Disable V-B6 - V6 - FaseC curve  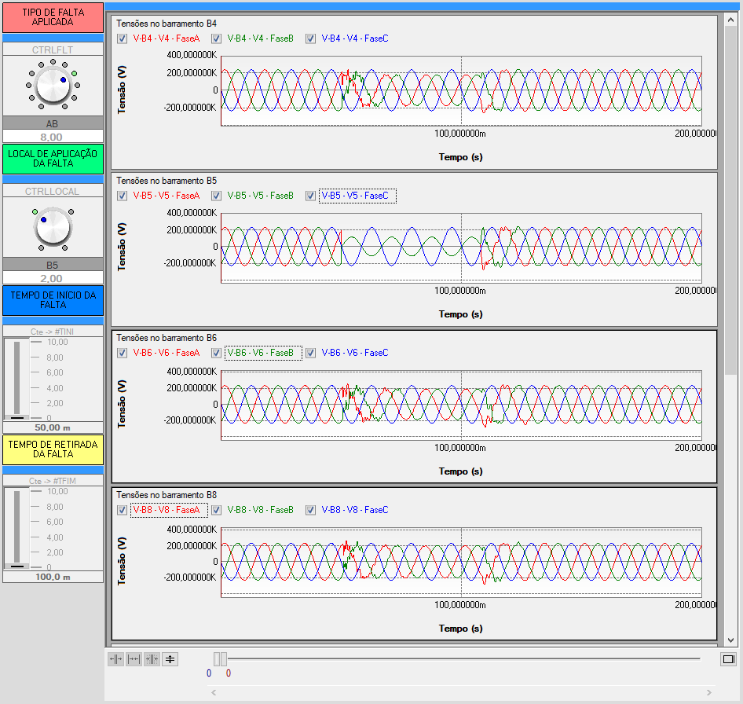(310, 353)
